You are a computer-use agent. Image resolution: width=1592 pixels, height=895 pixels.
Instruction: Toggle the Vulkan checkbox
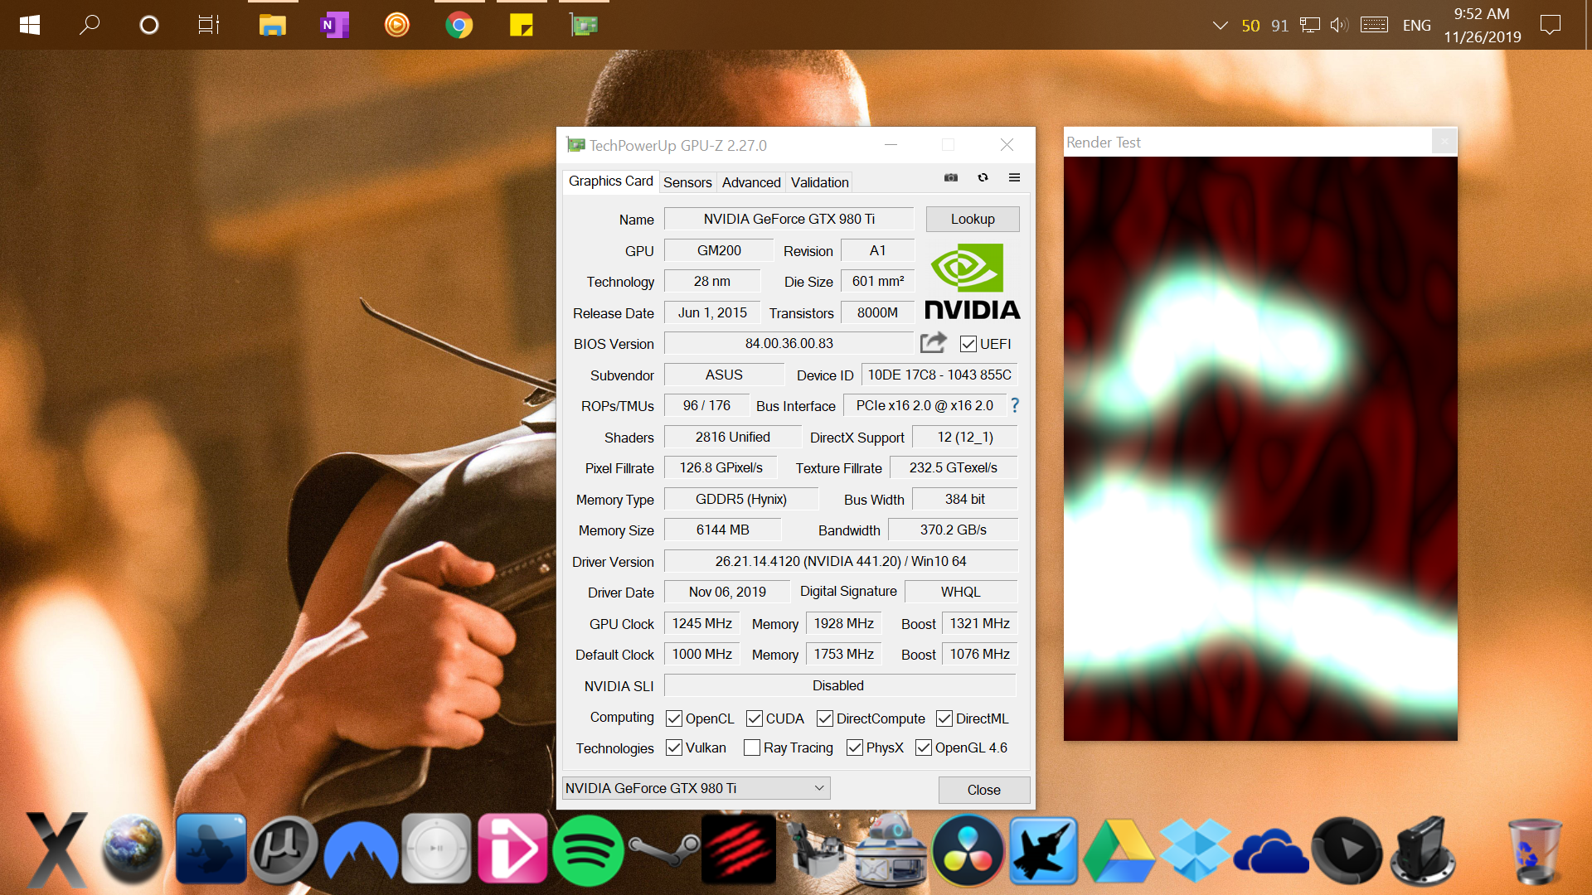point(674,747)
